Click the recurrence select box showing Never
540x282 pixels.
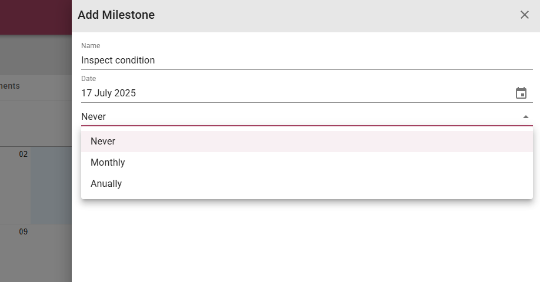click(307, 116)
